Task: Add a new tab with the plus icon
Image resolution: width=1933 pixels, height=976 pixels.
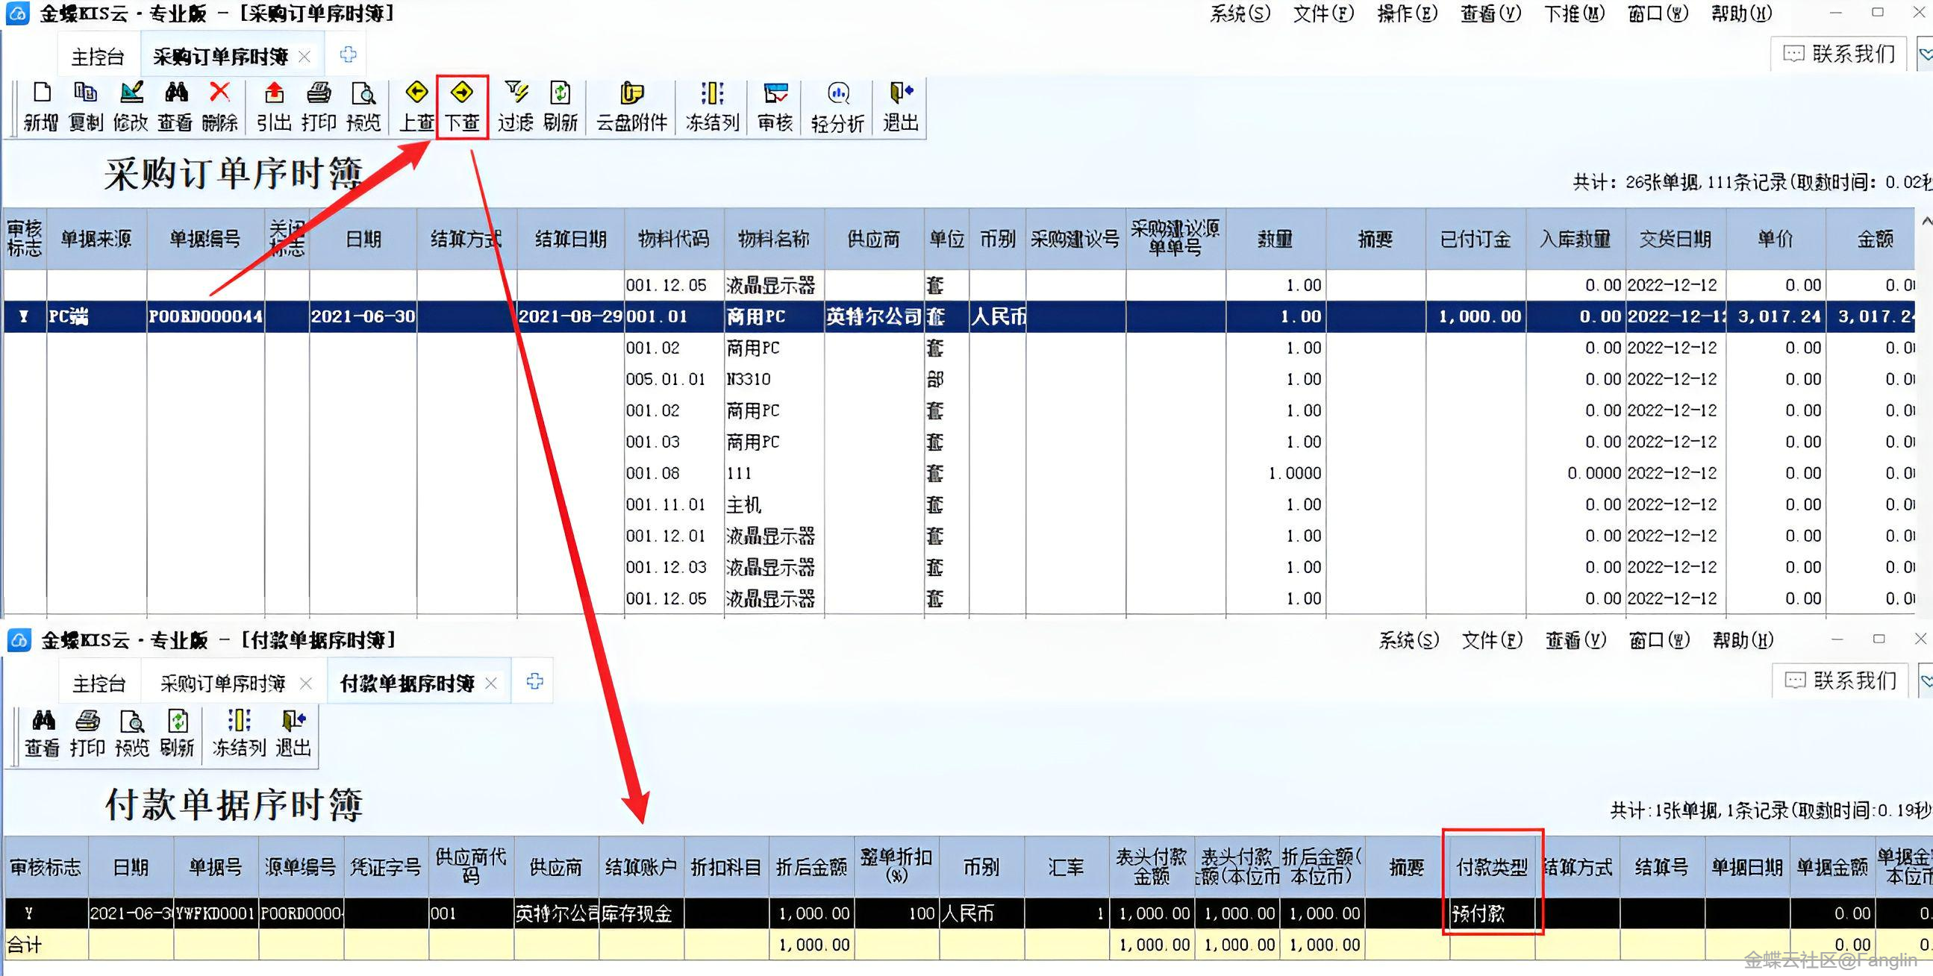Action: (x=349, y=54)
